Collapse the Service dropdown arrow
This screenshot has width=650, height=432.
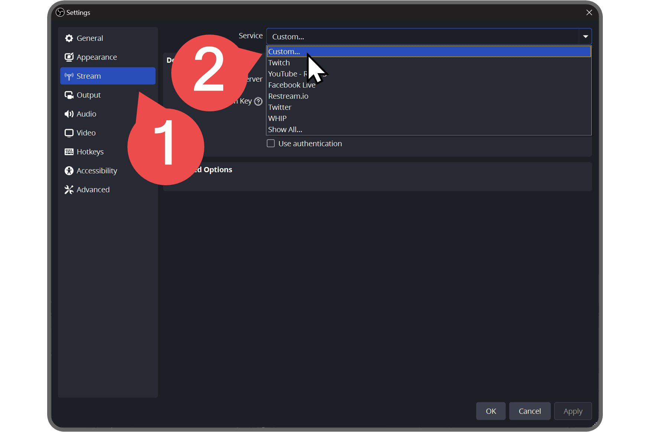pos(585,36)
